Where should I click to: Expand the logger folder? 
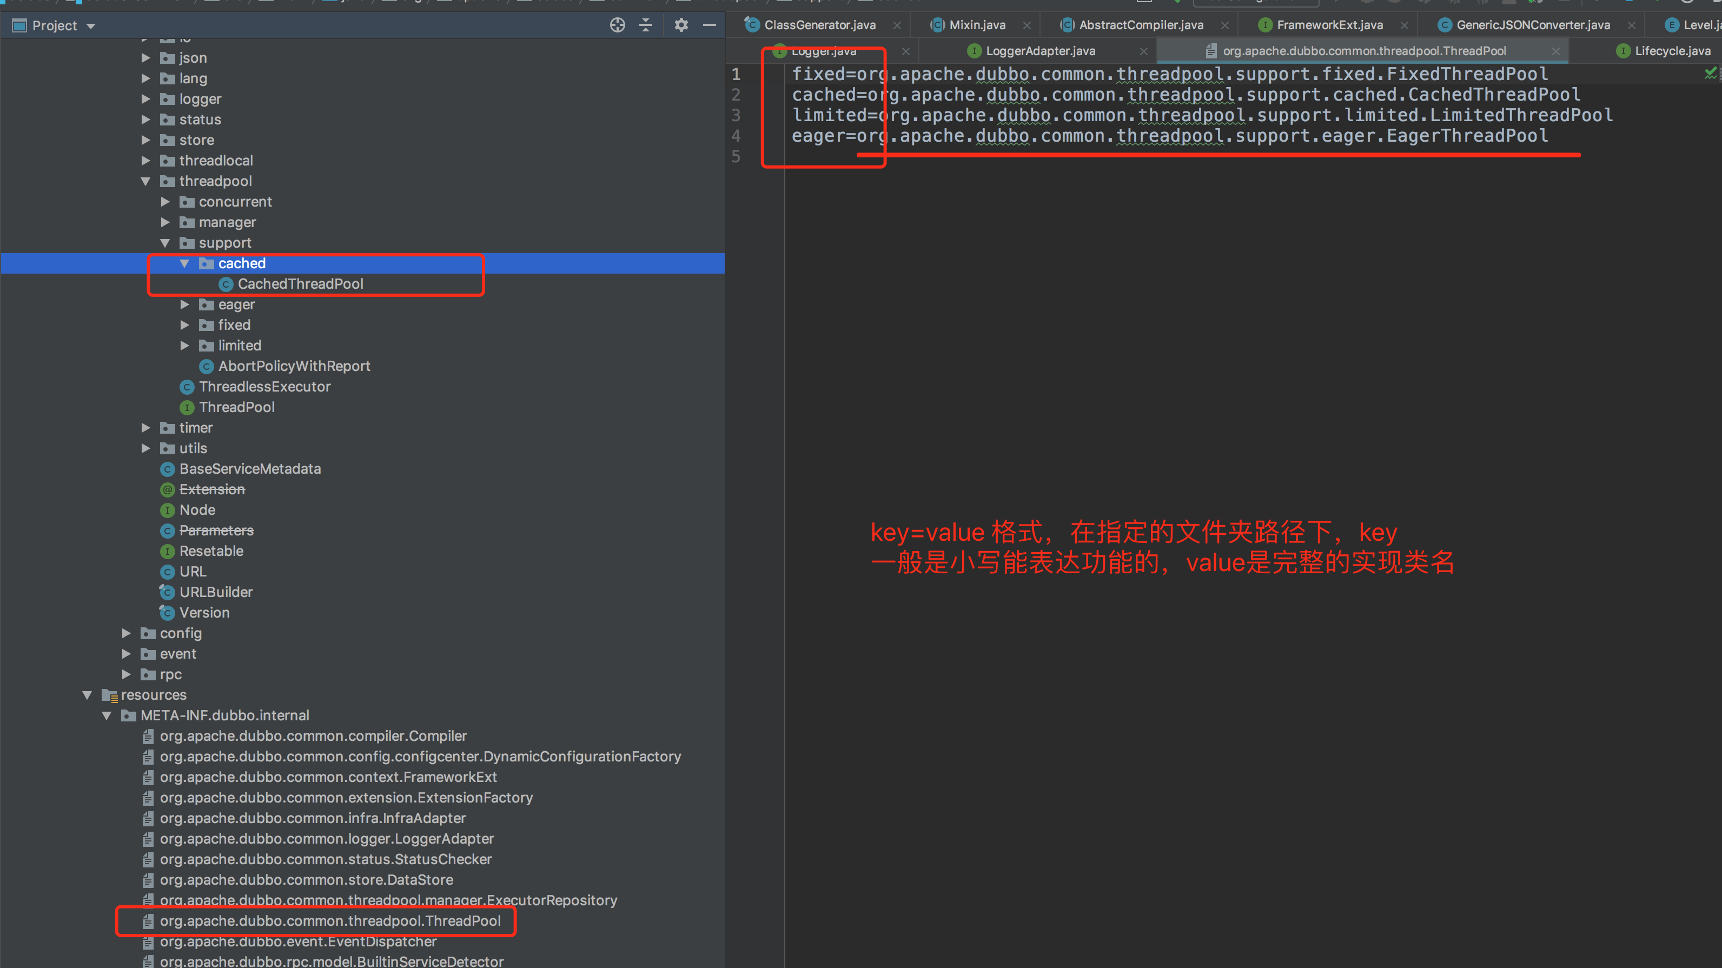(145, 99)
